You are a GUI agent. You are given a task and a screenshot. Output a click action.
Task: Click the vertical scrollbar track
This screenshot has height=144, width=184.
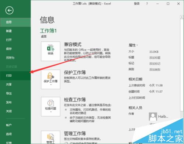click(182, 65)
